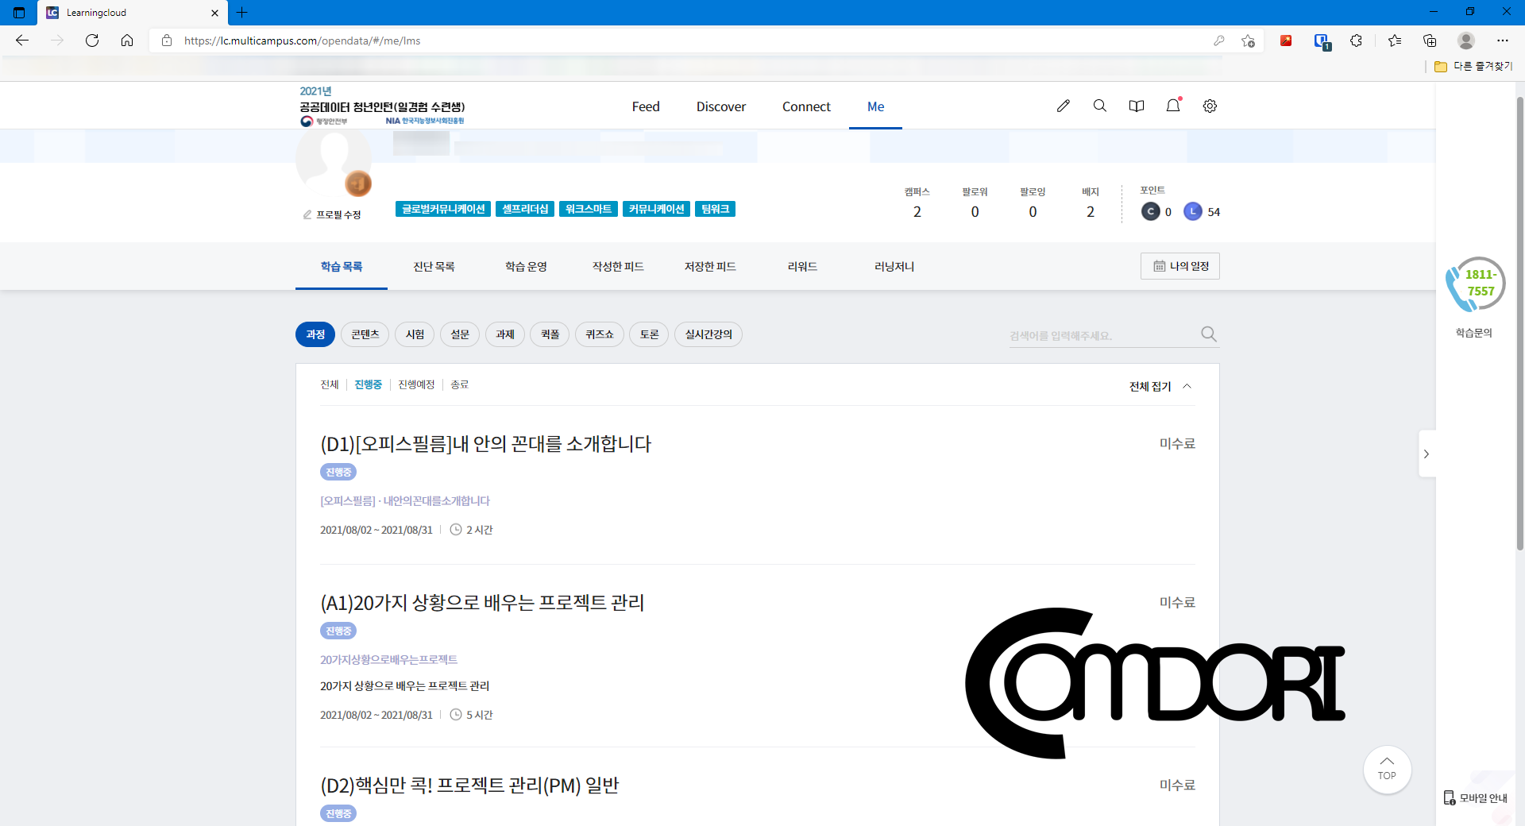Viewport: 1525px width, 826px height.
Task: Filter courses by 종료 status
Action: coord(460,384)
